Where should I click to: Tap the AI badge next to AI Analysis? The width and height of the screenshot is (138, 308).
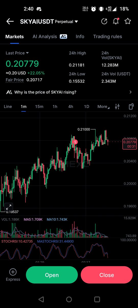pyautogui.click(x=63, y=37)
